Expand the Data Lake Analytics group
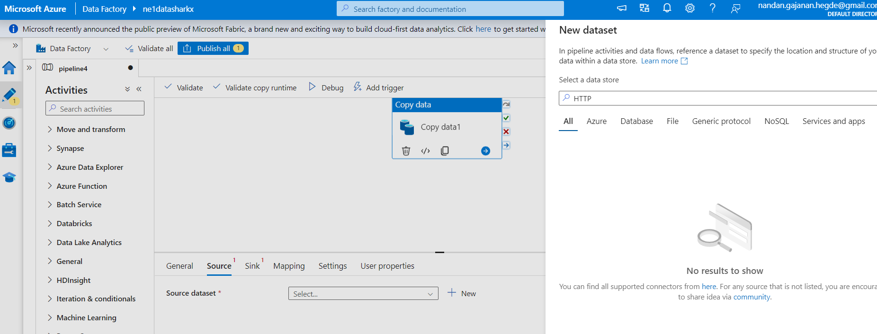Image resolution: width=877 pixels, height=334 pixels. pyautogui.click(x=84, y=242)
